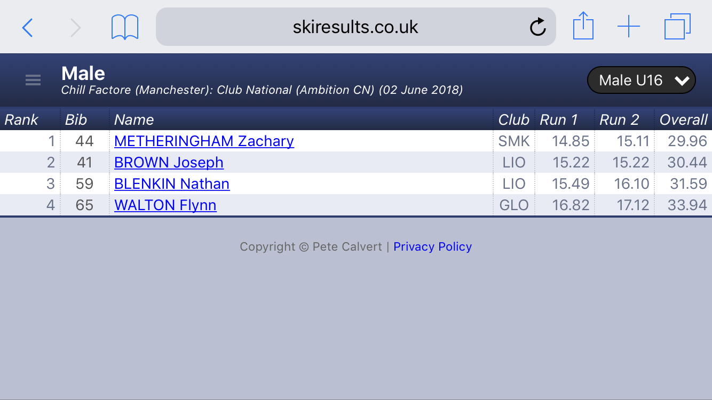Expand the Male U16 category dropdown
This screenshot has width=712, height=400.
[x=641, y=81]
